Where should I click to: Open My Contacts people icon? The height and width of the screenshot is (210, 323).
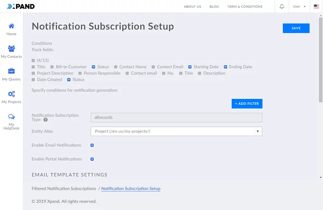(11, 48)
